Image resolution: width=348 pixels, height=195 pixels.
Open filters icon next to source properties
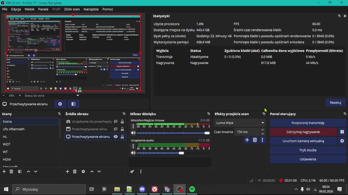tap(73, 104)
